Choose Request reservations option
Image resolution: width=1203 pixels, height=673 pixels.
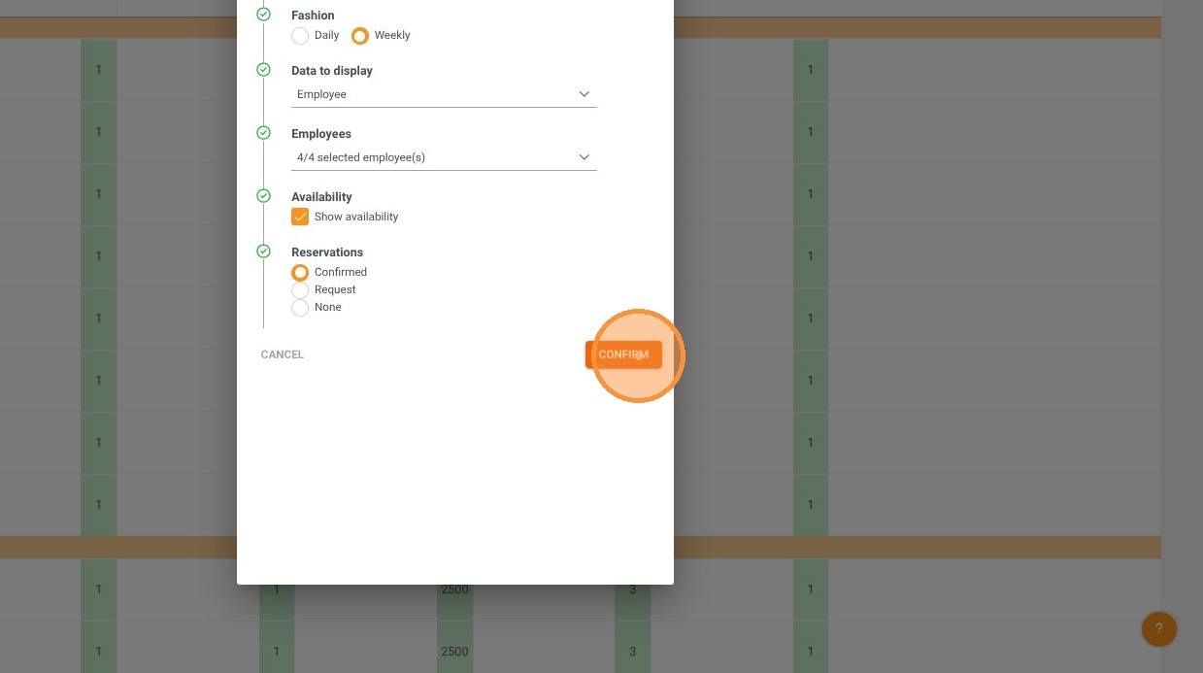tap(300, 290)
